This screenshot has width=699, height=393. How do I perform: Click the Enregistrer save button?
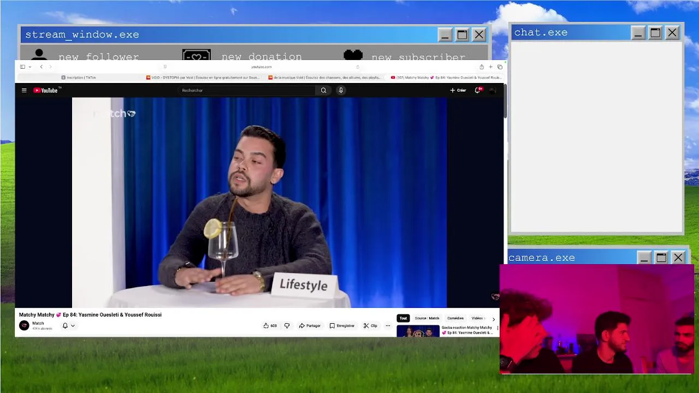coord(342,326)
